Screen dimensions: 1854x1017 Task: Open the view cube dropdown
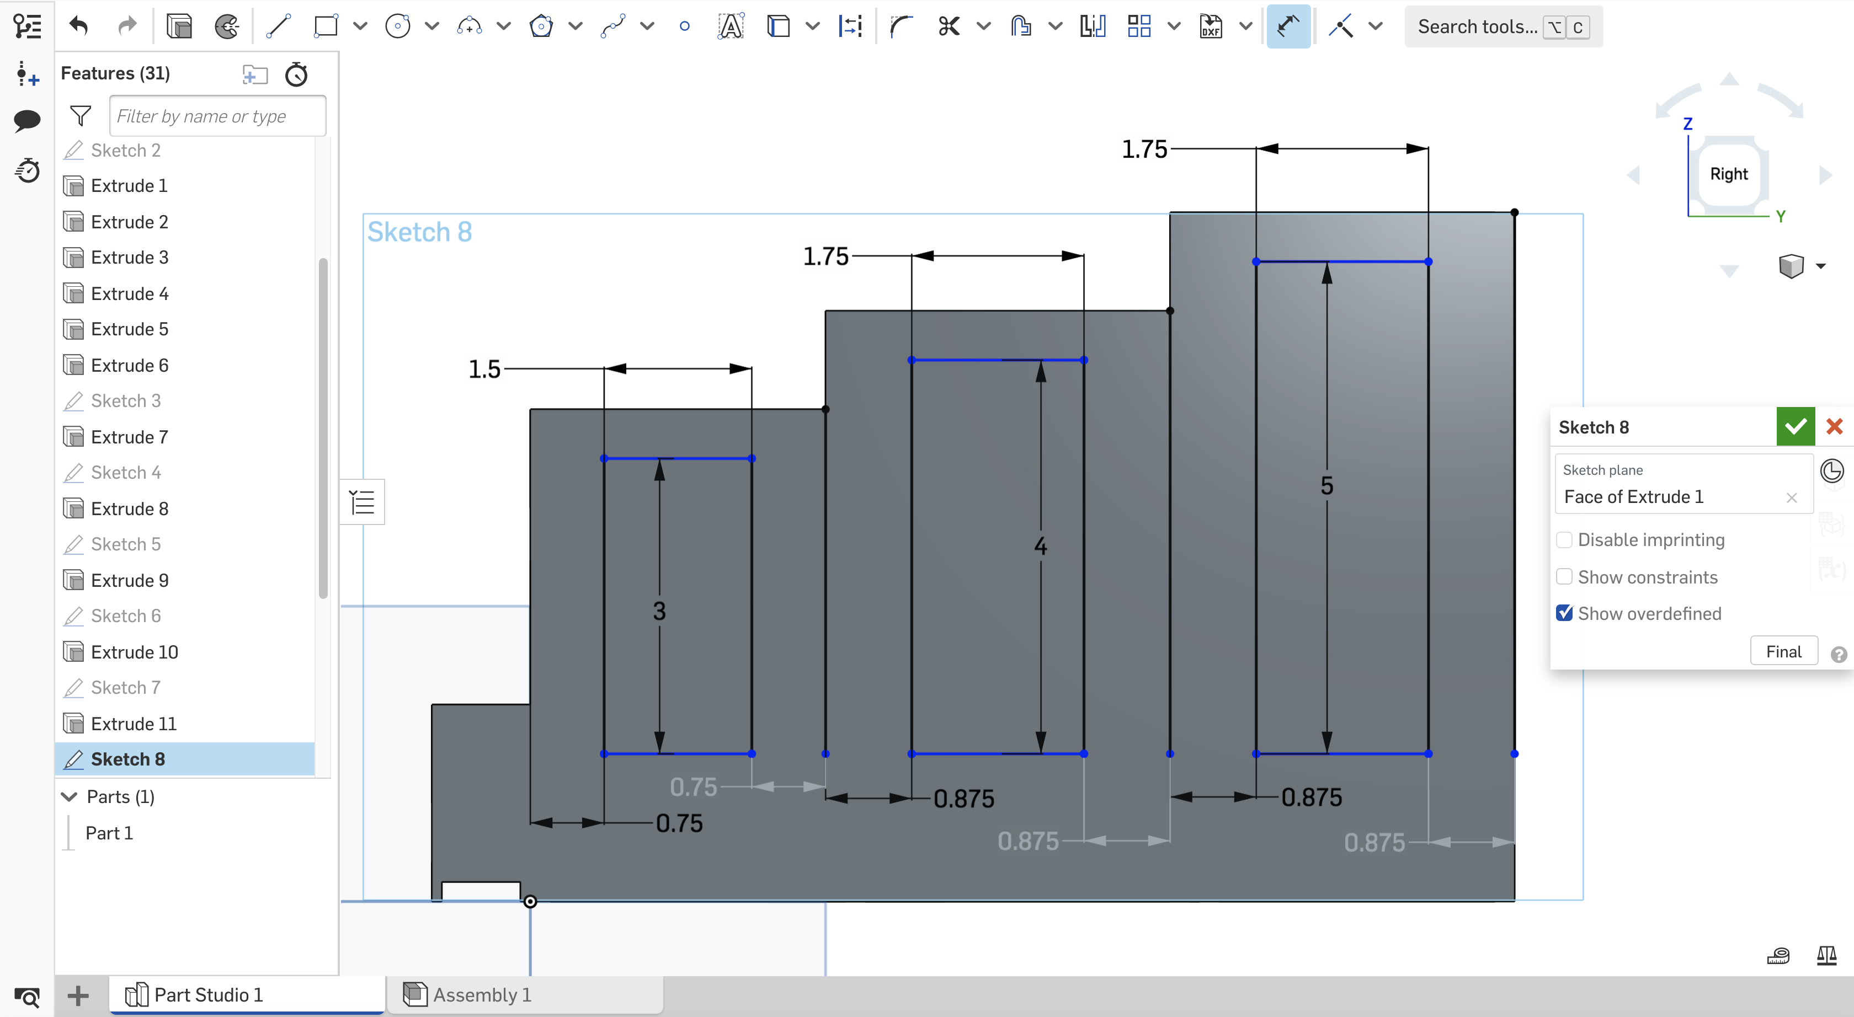point(1821,265)
